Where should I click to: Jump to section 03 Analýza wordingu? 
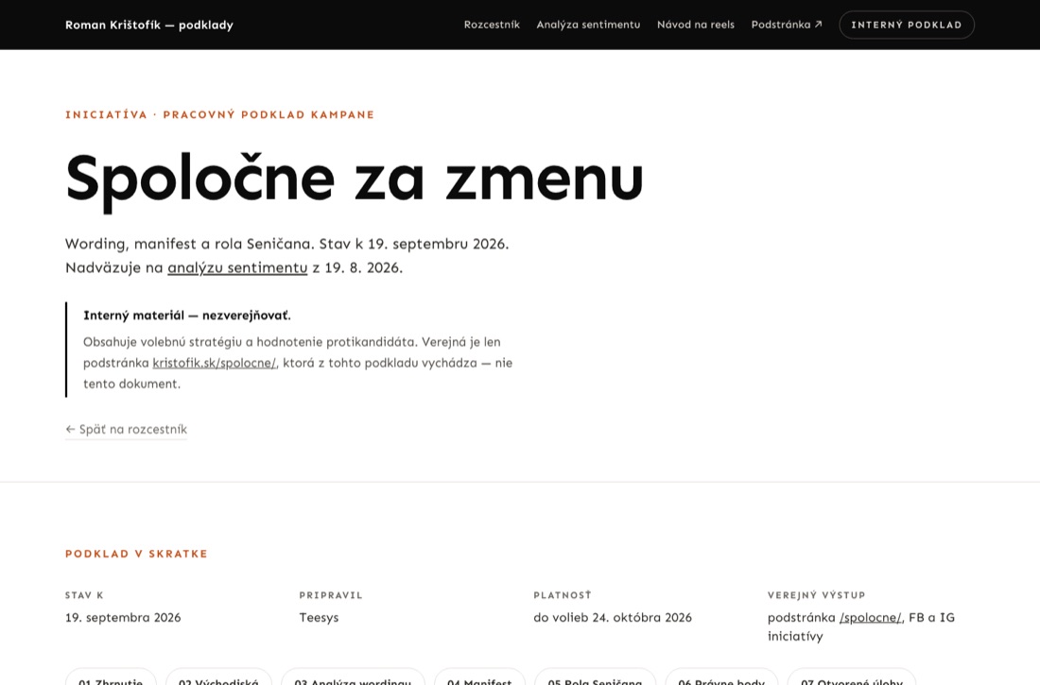coord(353,677)
